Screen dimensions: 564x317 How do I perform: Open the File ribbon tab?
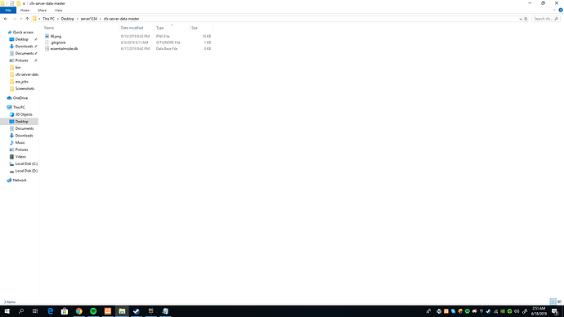tap(8, 10)
